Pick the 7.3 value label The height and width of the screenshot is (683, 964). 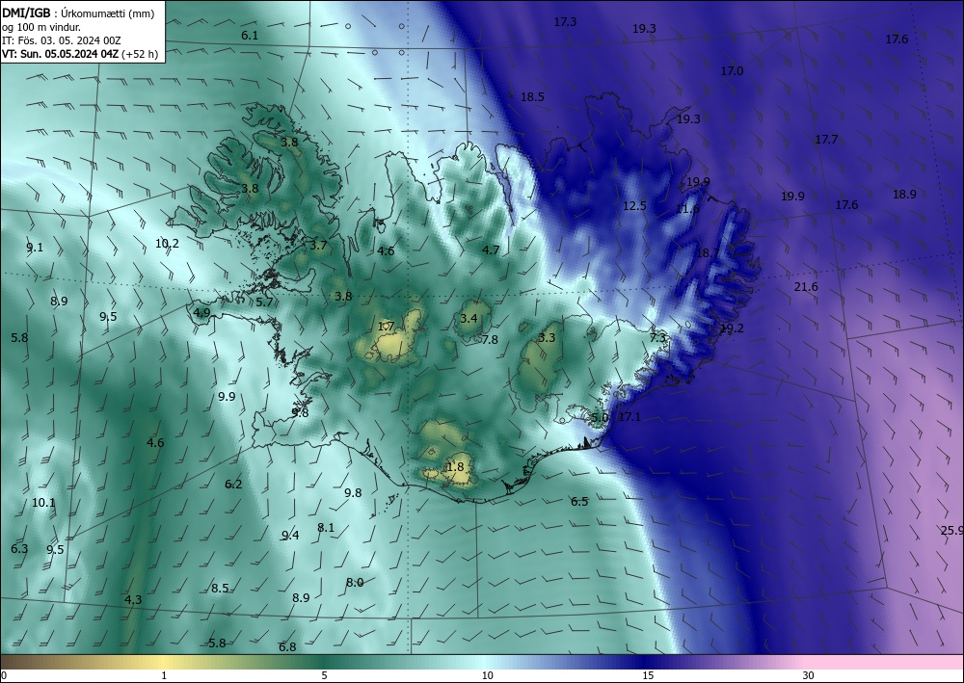tap(657, 338)
